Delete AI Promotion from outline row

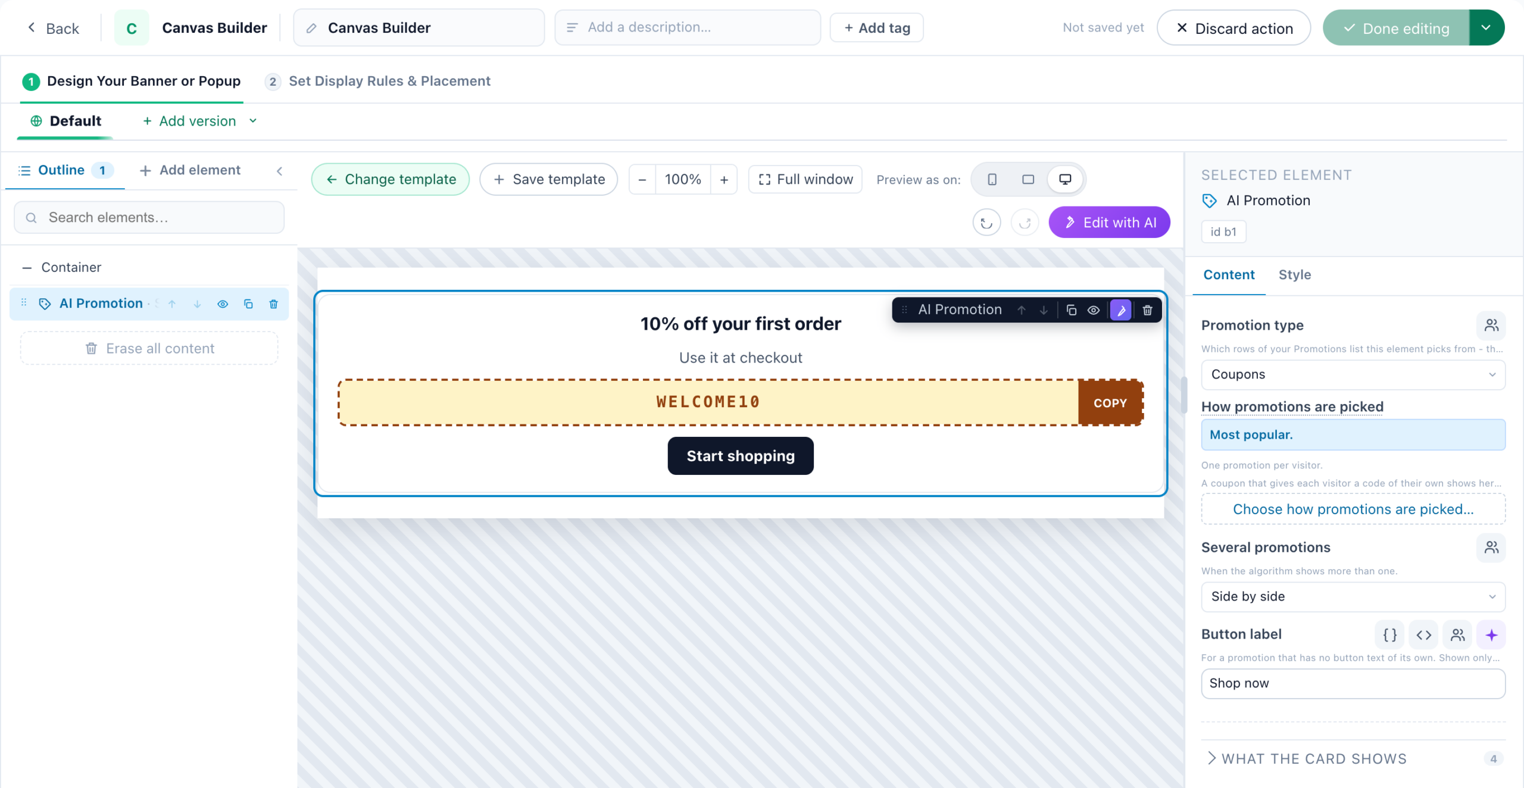tap(274, 304)
